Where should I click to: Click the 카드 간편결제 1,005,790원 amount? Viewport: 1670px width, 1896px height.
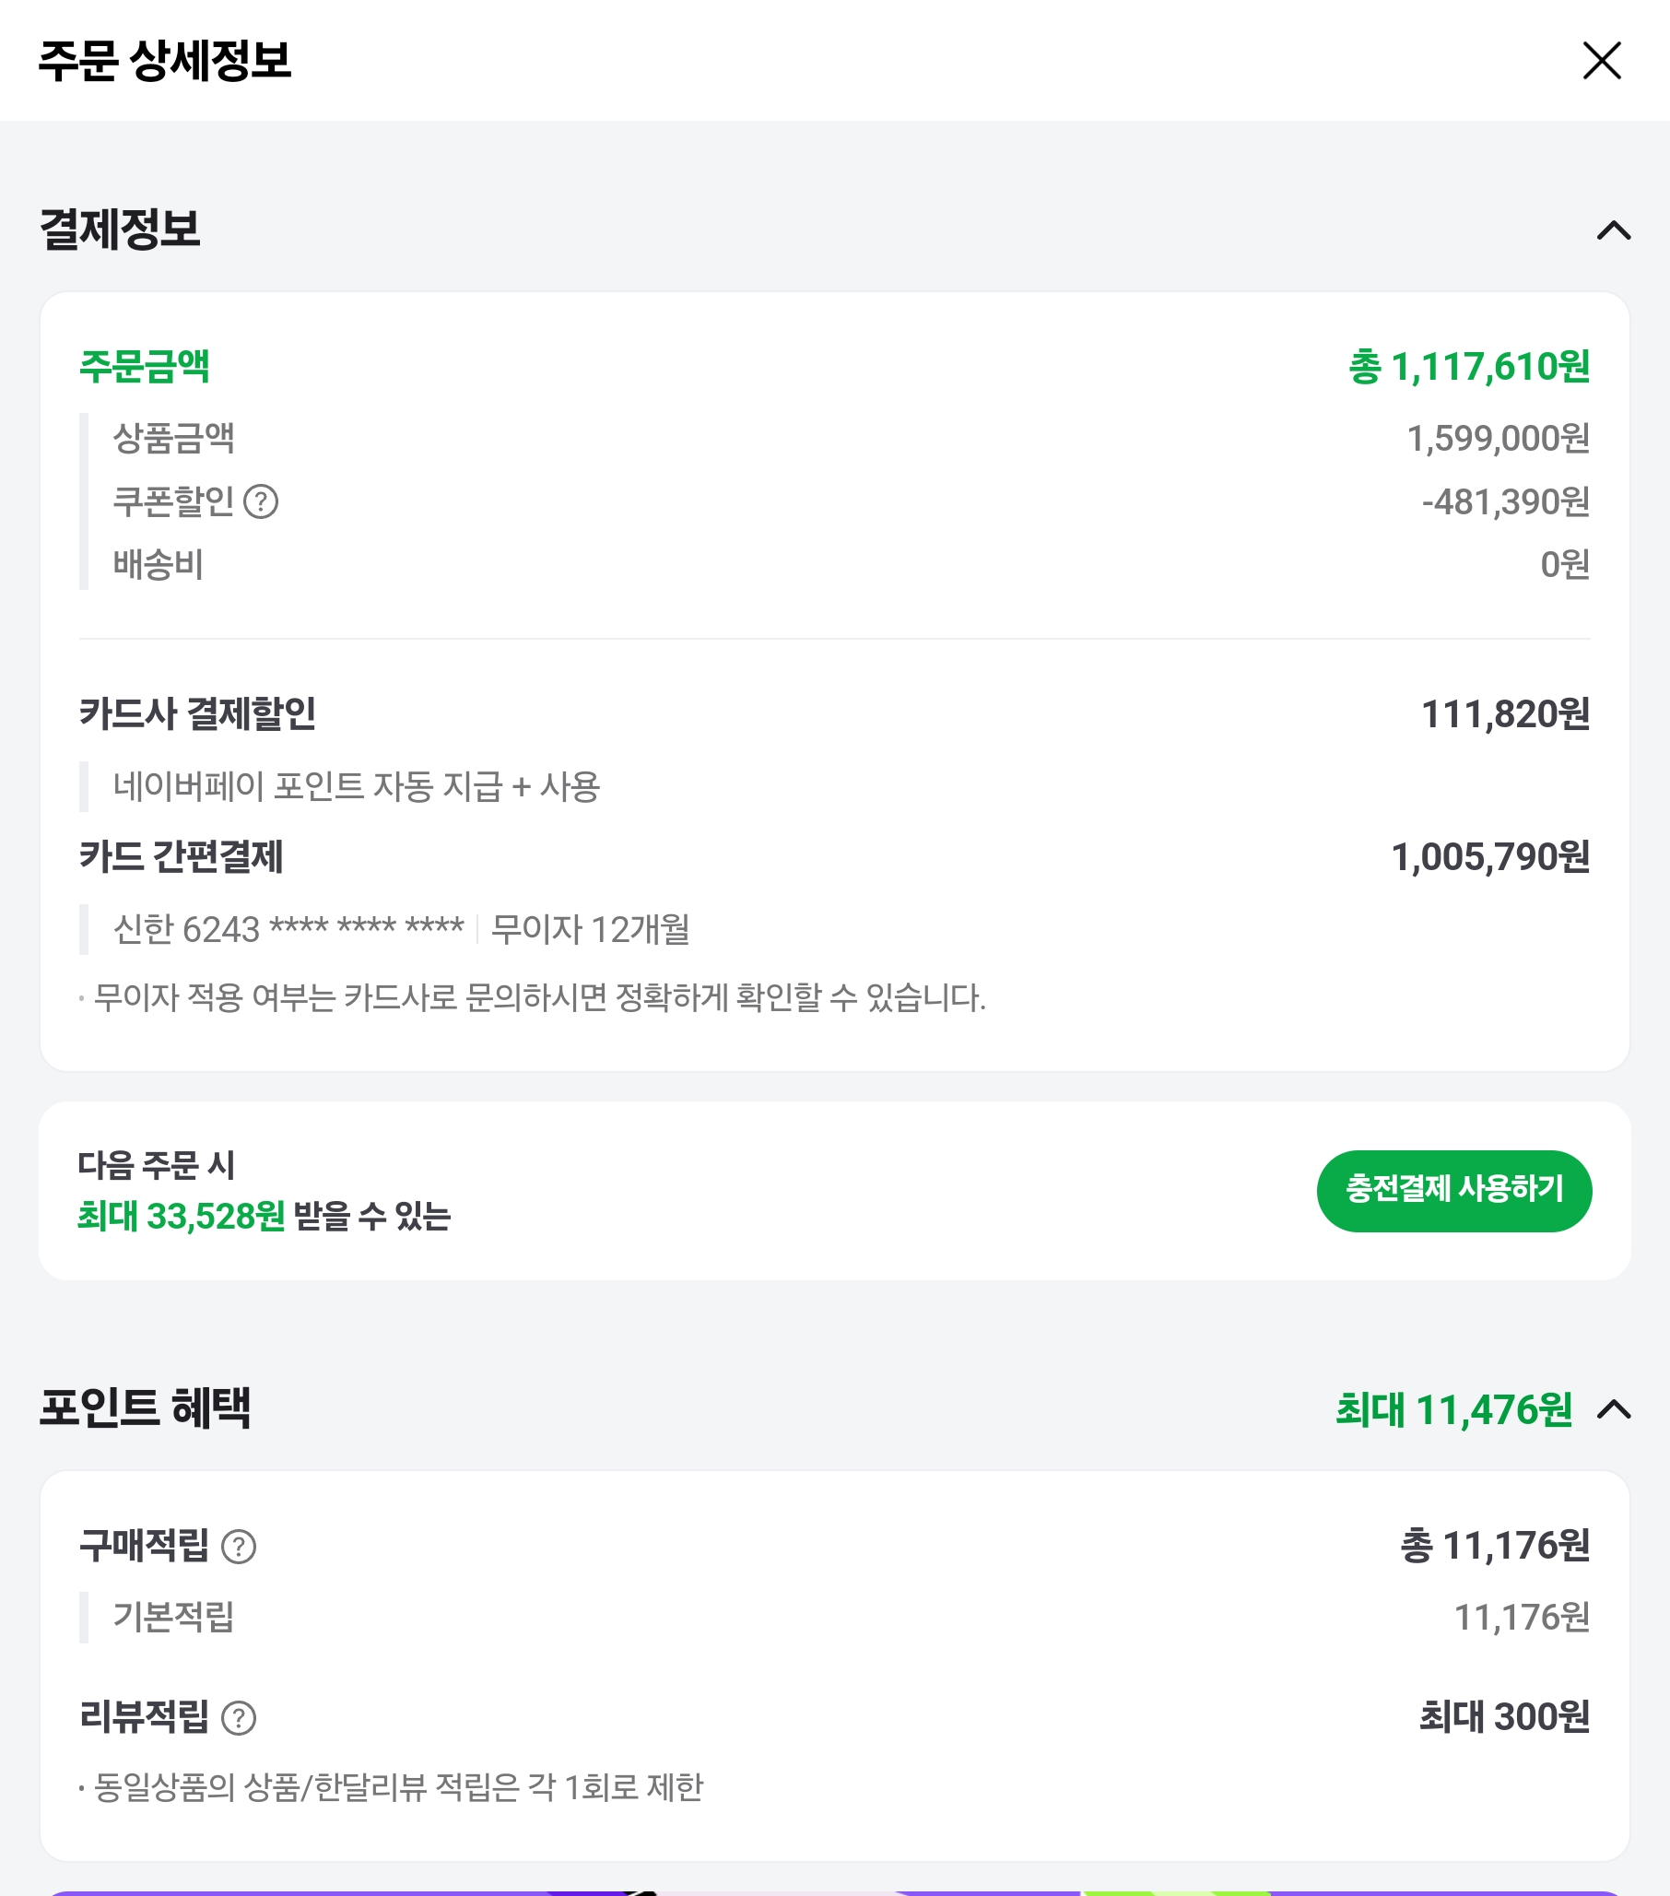point(1490,857)
